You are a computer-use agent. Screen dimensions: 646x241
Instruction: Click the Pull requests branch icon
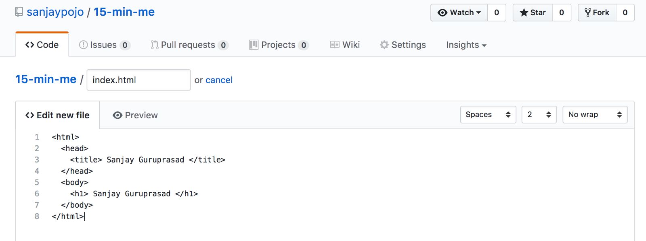[155, 45]
